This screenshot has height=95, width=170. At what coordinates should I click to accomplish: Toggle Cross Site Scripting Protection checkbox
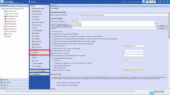52,39
